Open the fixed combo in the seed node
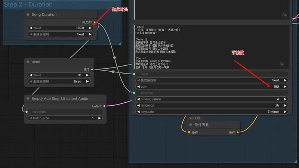299x168 pixels. click(59, 81)
